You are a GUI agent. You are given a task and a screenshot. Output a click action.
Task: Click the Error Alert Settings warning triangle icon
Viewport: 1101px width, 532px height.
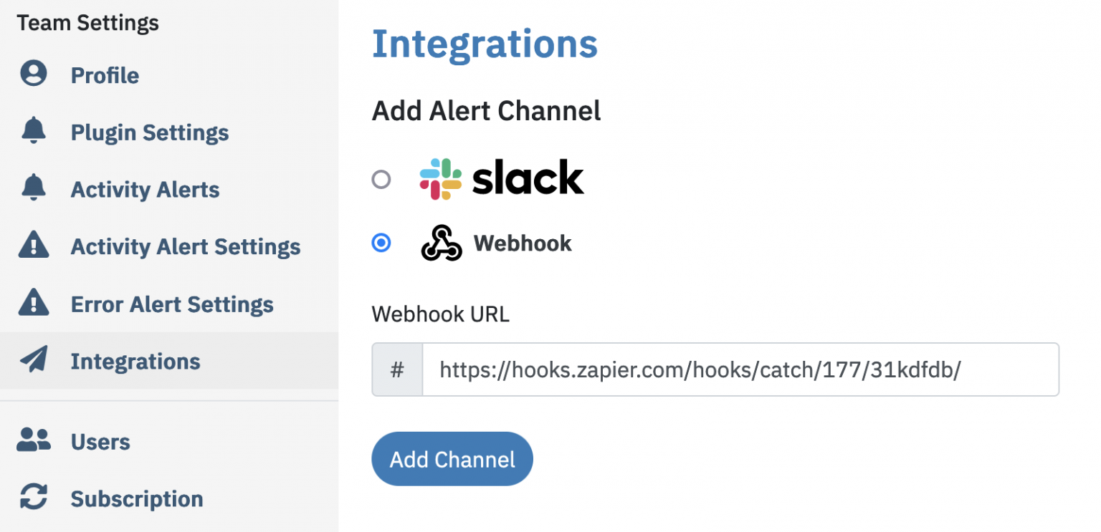pos(33,304)
